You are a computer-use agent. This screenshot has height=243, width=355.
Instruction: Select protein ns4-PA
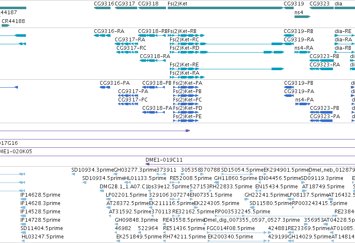(x=305, y=100)
